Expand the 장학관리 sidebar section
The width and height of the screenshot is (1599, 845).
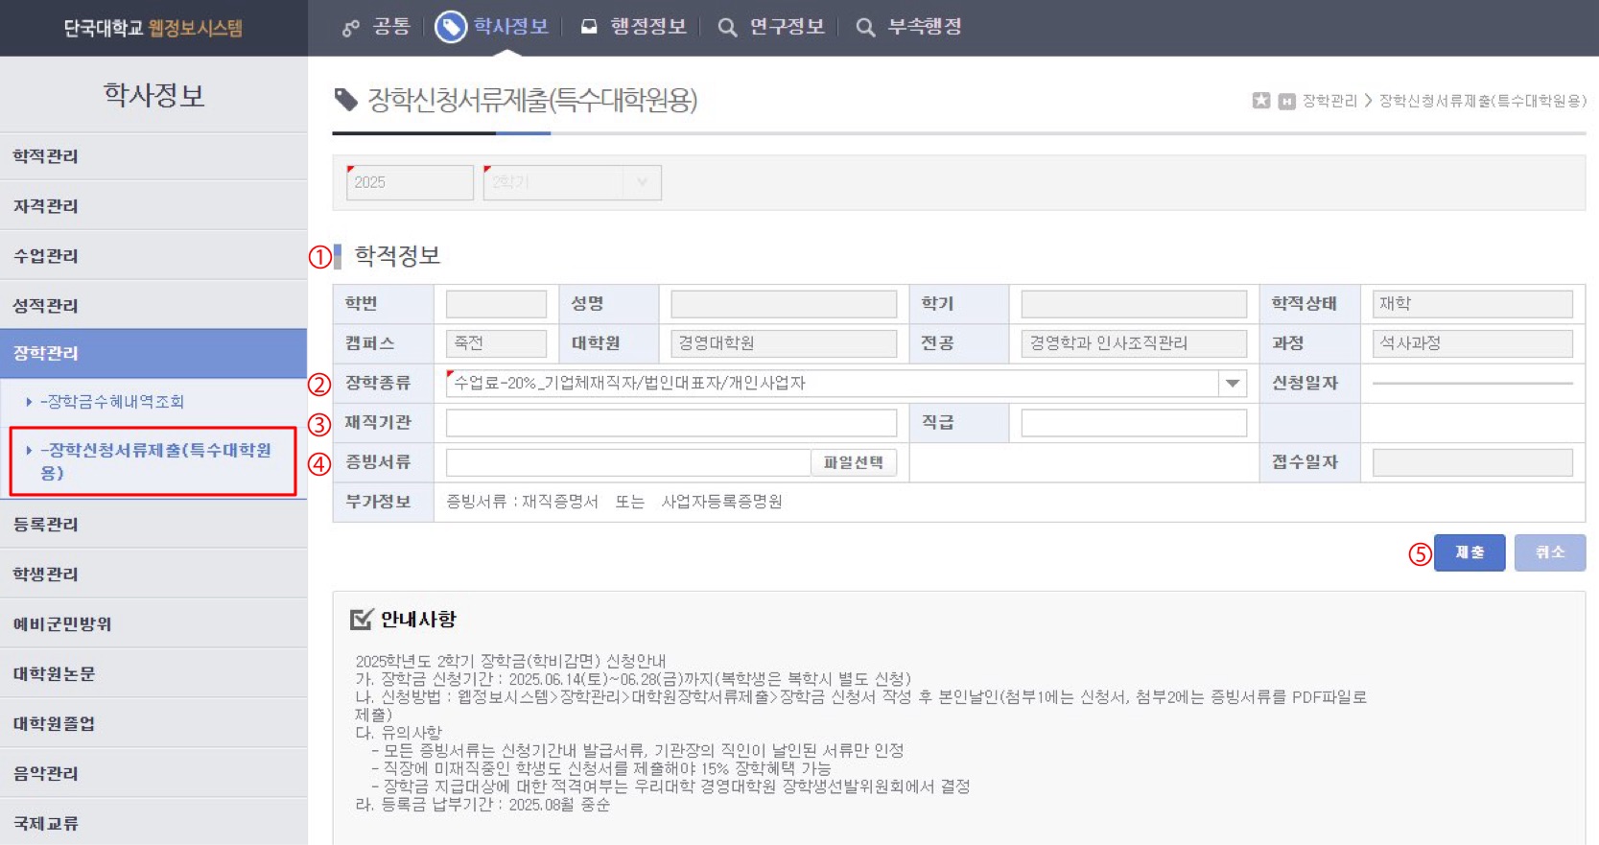(153, 353)
